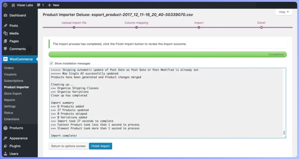Viewport: 299px width, 159px height.
Task: Open Subscriptions submenu item
Action: pyautogui.click(x=13, y=81)
